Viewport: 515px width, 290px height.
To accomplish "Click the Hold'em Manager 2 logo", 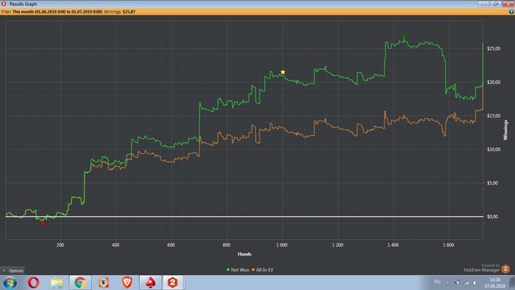I will (505, 269).
